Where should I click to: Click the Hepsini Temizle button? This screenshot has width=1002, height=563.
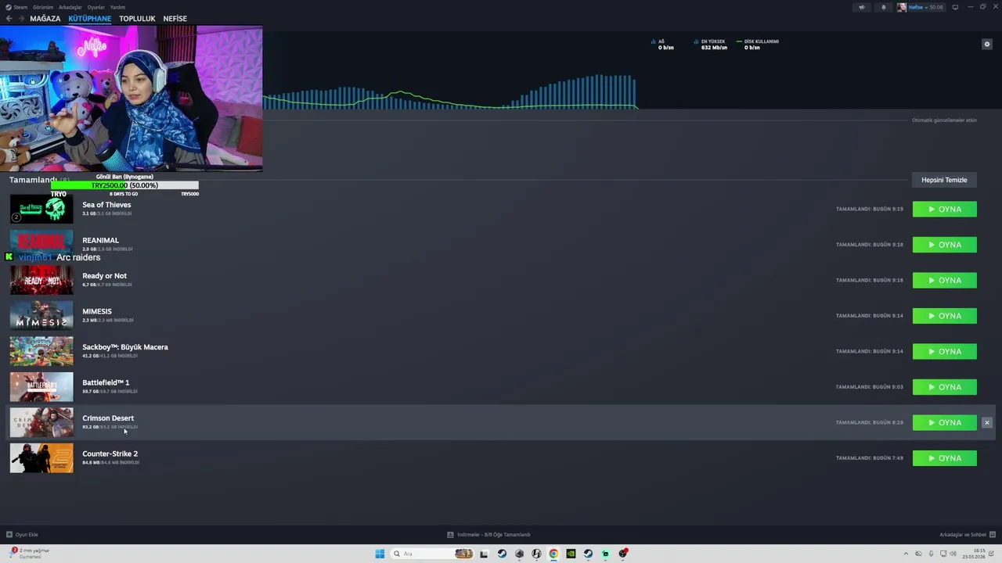click(944, 180)
